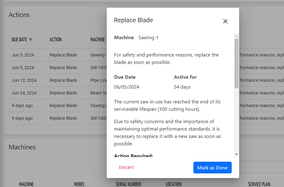Viewport: 284px width, 187px height.
Task: Click '9 days ago' in the SW-7483 row
Action: pyautogui.click(x=22, y=118)
